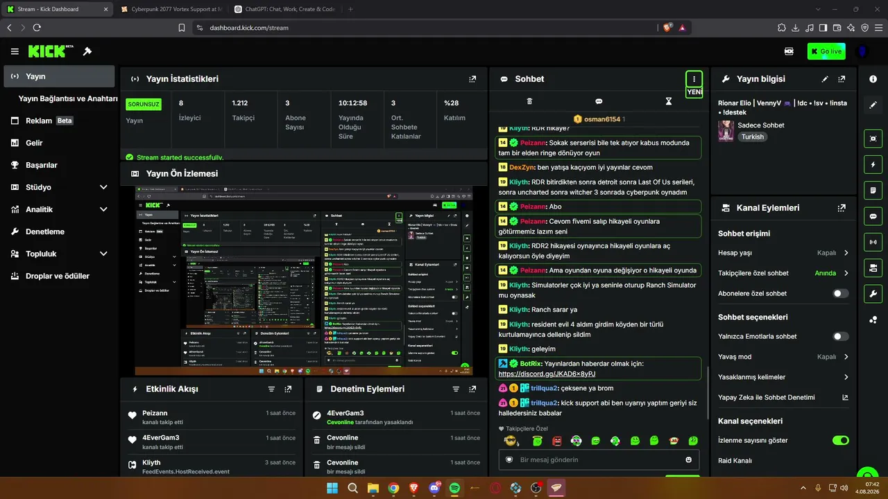The image size is (888, 499).
Task: Click the hourglass icon in chat toolbar
Action: pos(669,101)
